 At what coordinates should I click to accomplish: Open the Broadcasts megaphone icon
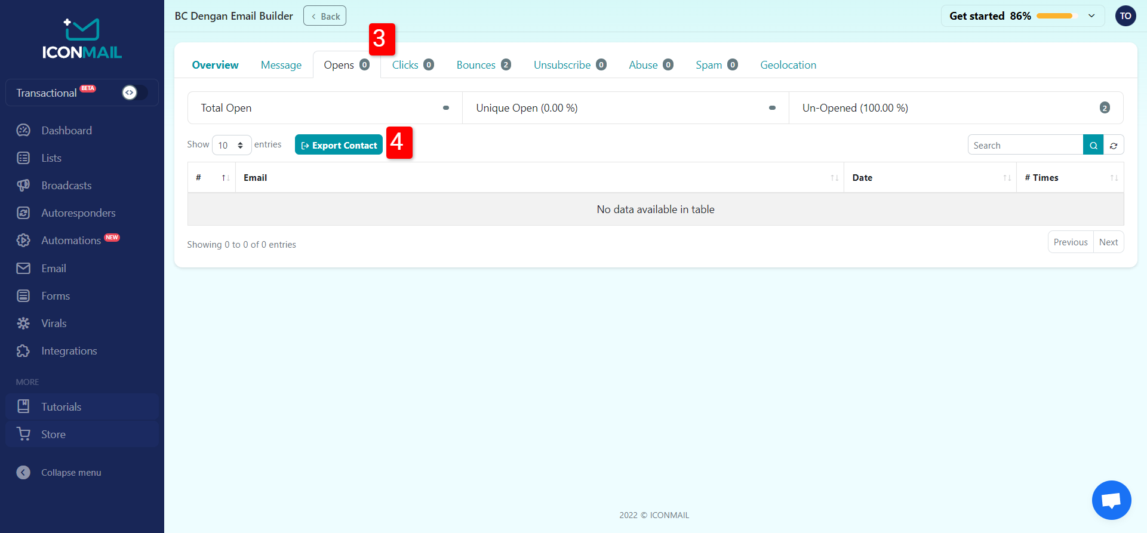click(23, 186)
